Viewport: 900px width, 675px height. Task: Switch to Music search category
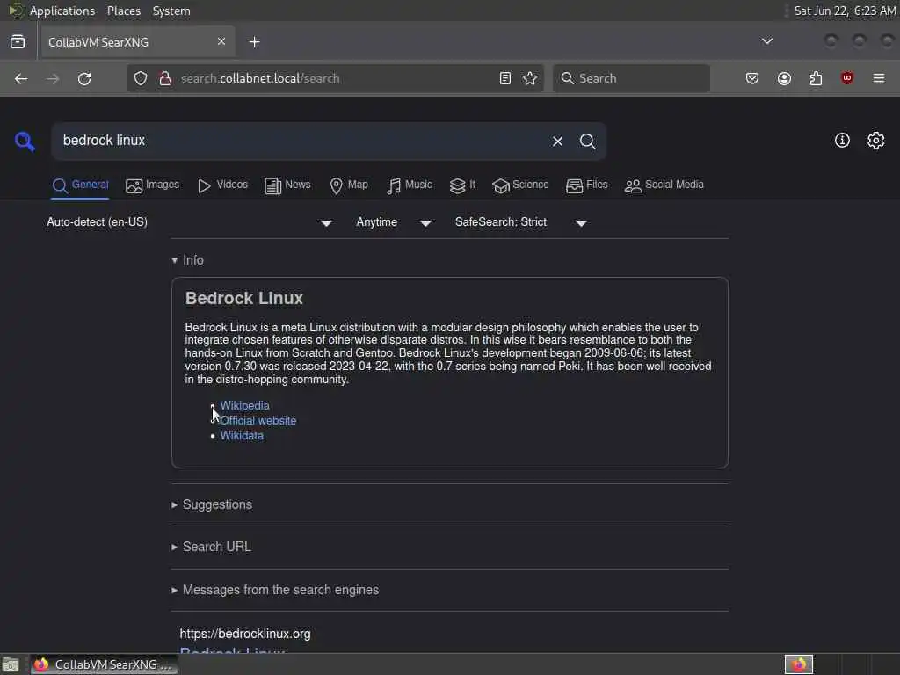point(410,185)
